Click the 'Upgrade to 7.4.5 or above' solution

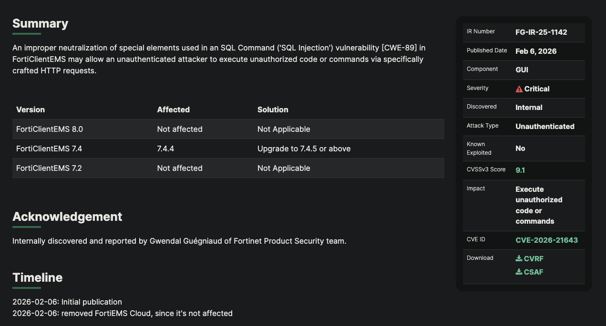tap(304, 149)
